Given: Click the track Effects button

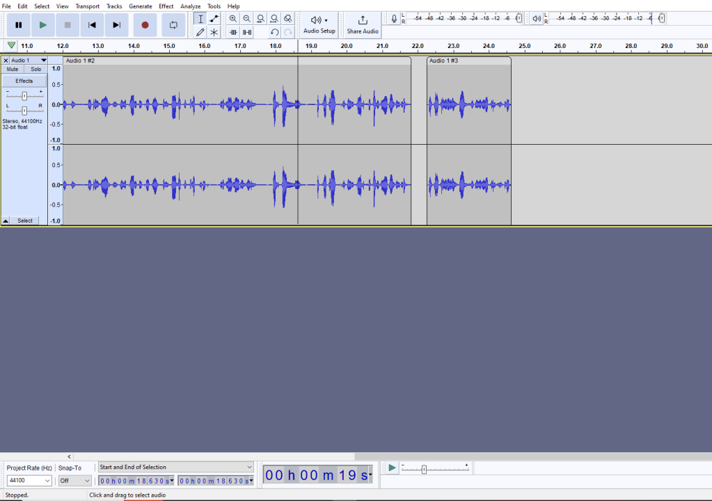Looking at the screenshot, I should click(x=24, y=81).
